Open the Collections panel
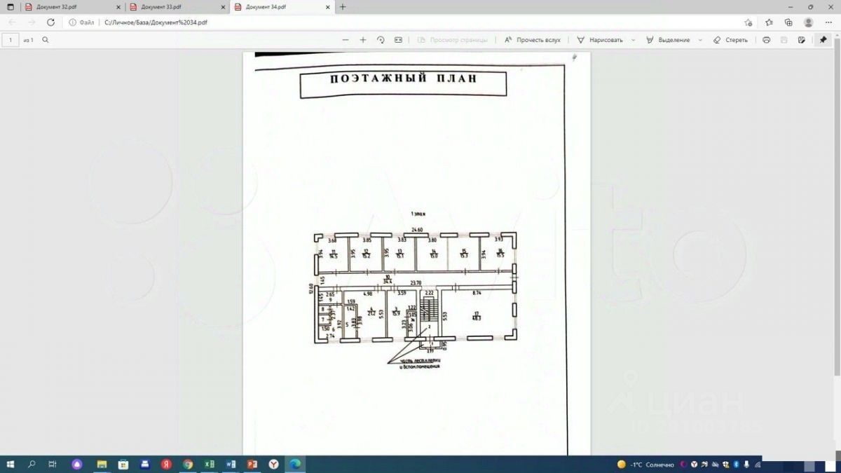This screenshot has width=841, height=473. (x=788, y=22)
